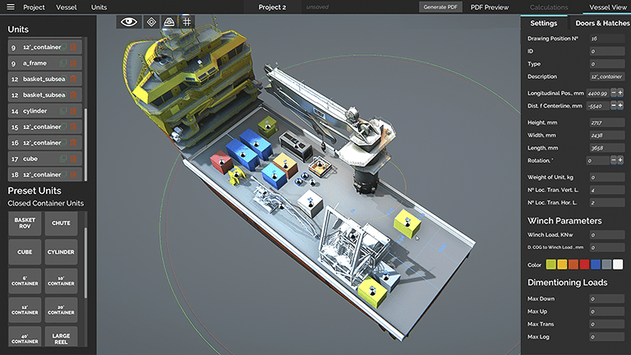This screenshot has height=355, width=631.
Task: Add a BASKET ROV preset unit
Action: 25,223
